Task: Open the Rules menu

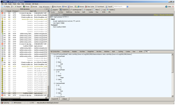Action: point(10,4)
